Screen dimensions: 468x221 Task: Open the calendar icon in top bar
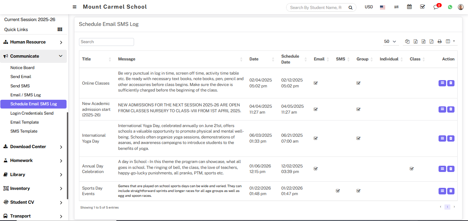[409, 7]
